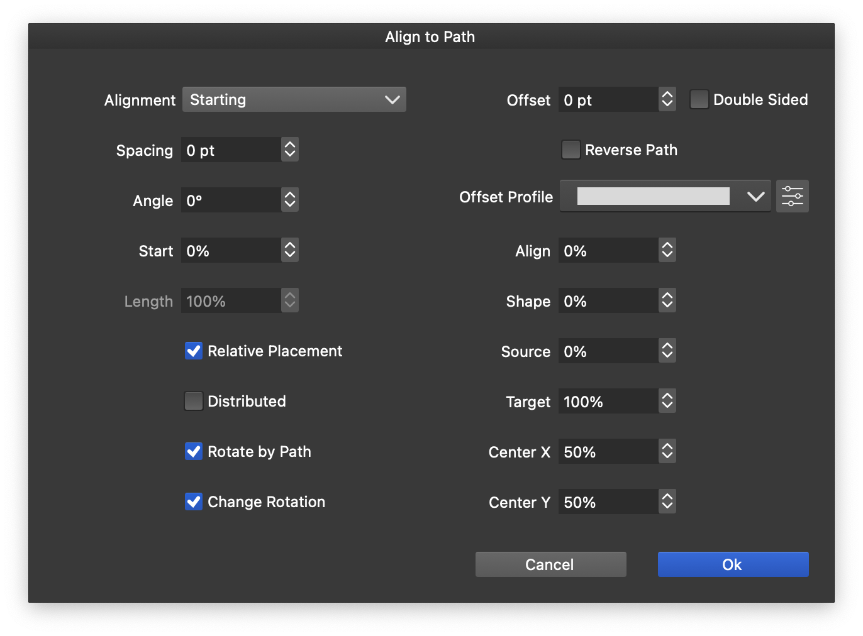This screenshot has height=636, width=863.
Task: Confirm with the Ok button
Action: point(733,564)
